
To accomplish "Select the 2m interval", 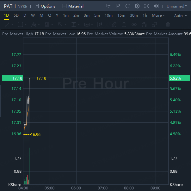I will click(76, 15).
